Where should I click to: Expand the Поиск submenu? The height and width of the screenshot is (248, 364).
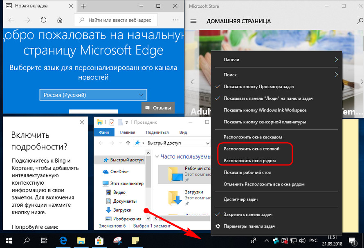point(276,75)
